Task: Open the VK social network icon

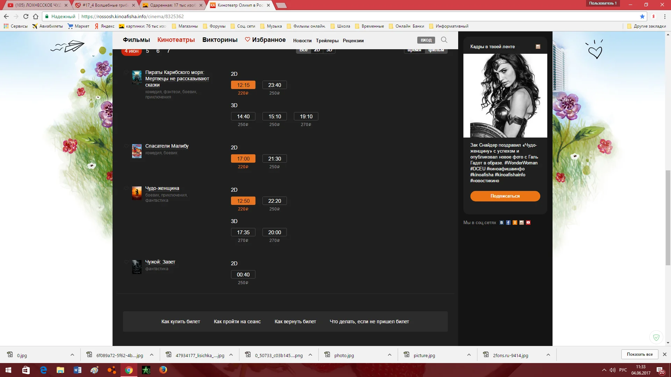Action: 502,223
